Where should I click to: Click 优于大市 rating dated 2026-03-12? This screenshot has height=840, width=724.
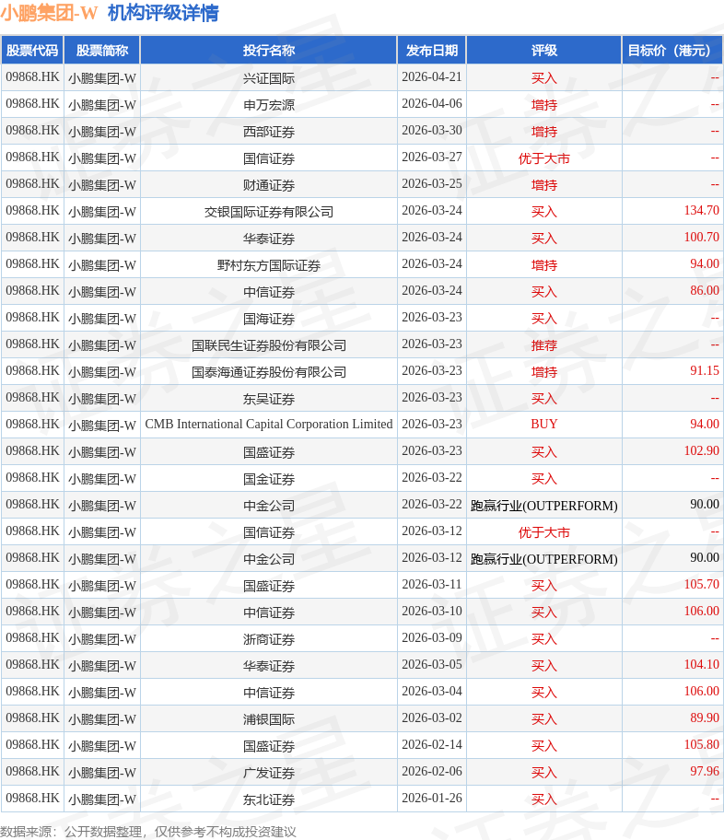coord(544,532)
